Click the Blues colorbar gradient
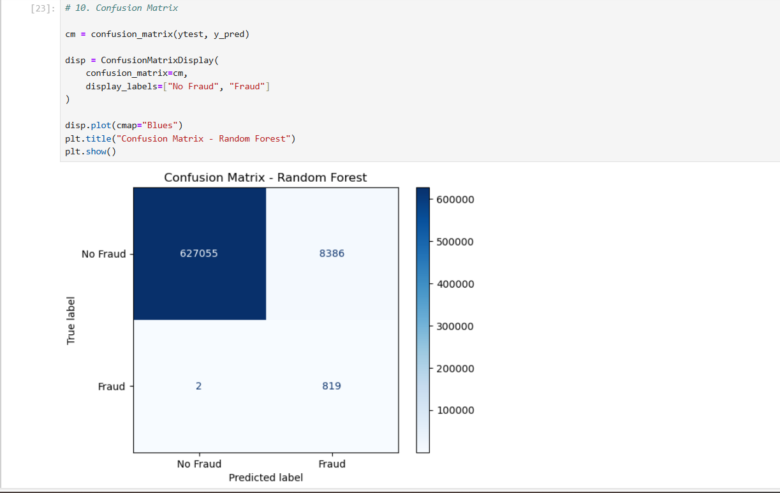The image size is (780, 493). tap(423, 319)
